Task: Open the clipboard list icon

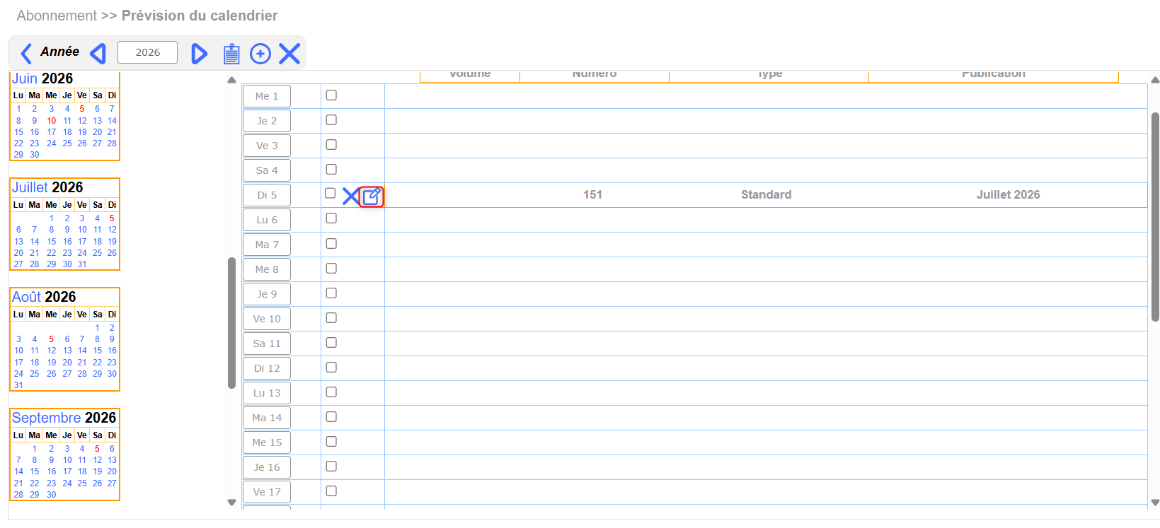Action: pos(231,54)
